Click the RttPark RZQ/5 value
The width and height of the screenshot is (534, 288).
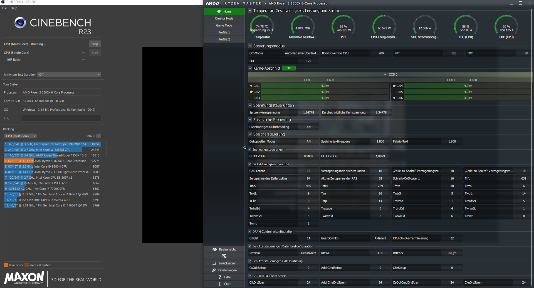coord(452,253)
